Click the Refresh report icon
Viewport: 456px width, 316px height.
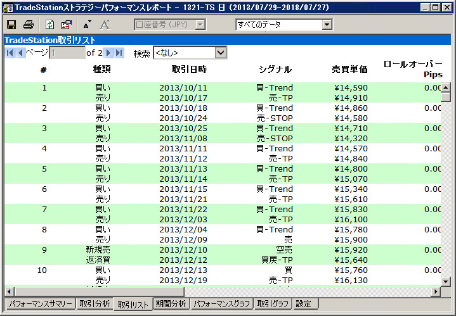pos(50,25)
